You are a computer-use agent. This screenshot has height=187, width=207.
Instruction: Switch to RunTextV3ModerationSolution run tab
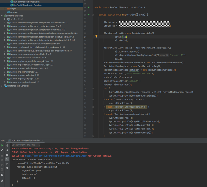point(26,141)
